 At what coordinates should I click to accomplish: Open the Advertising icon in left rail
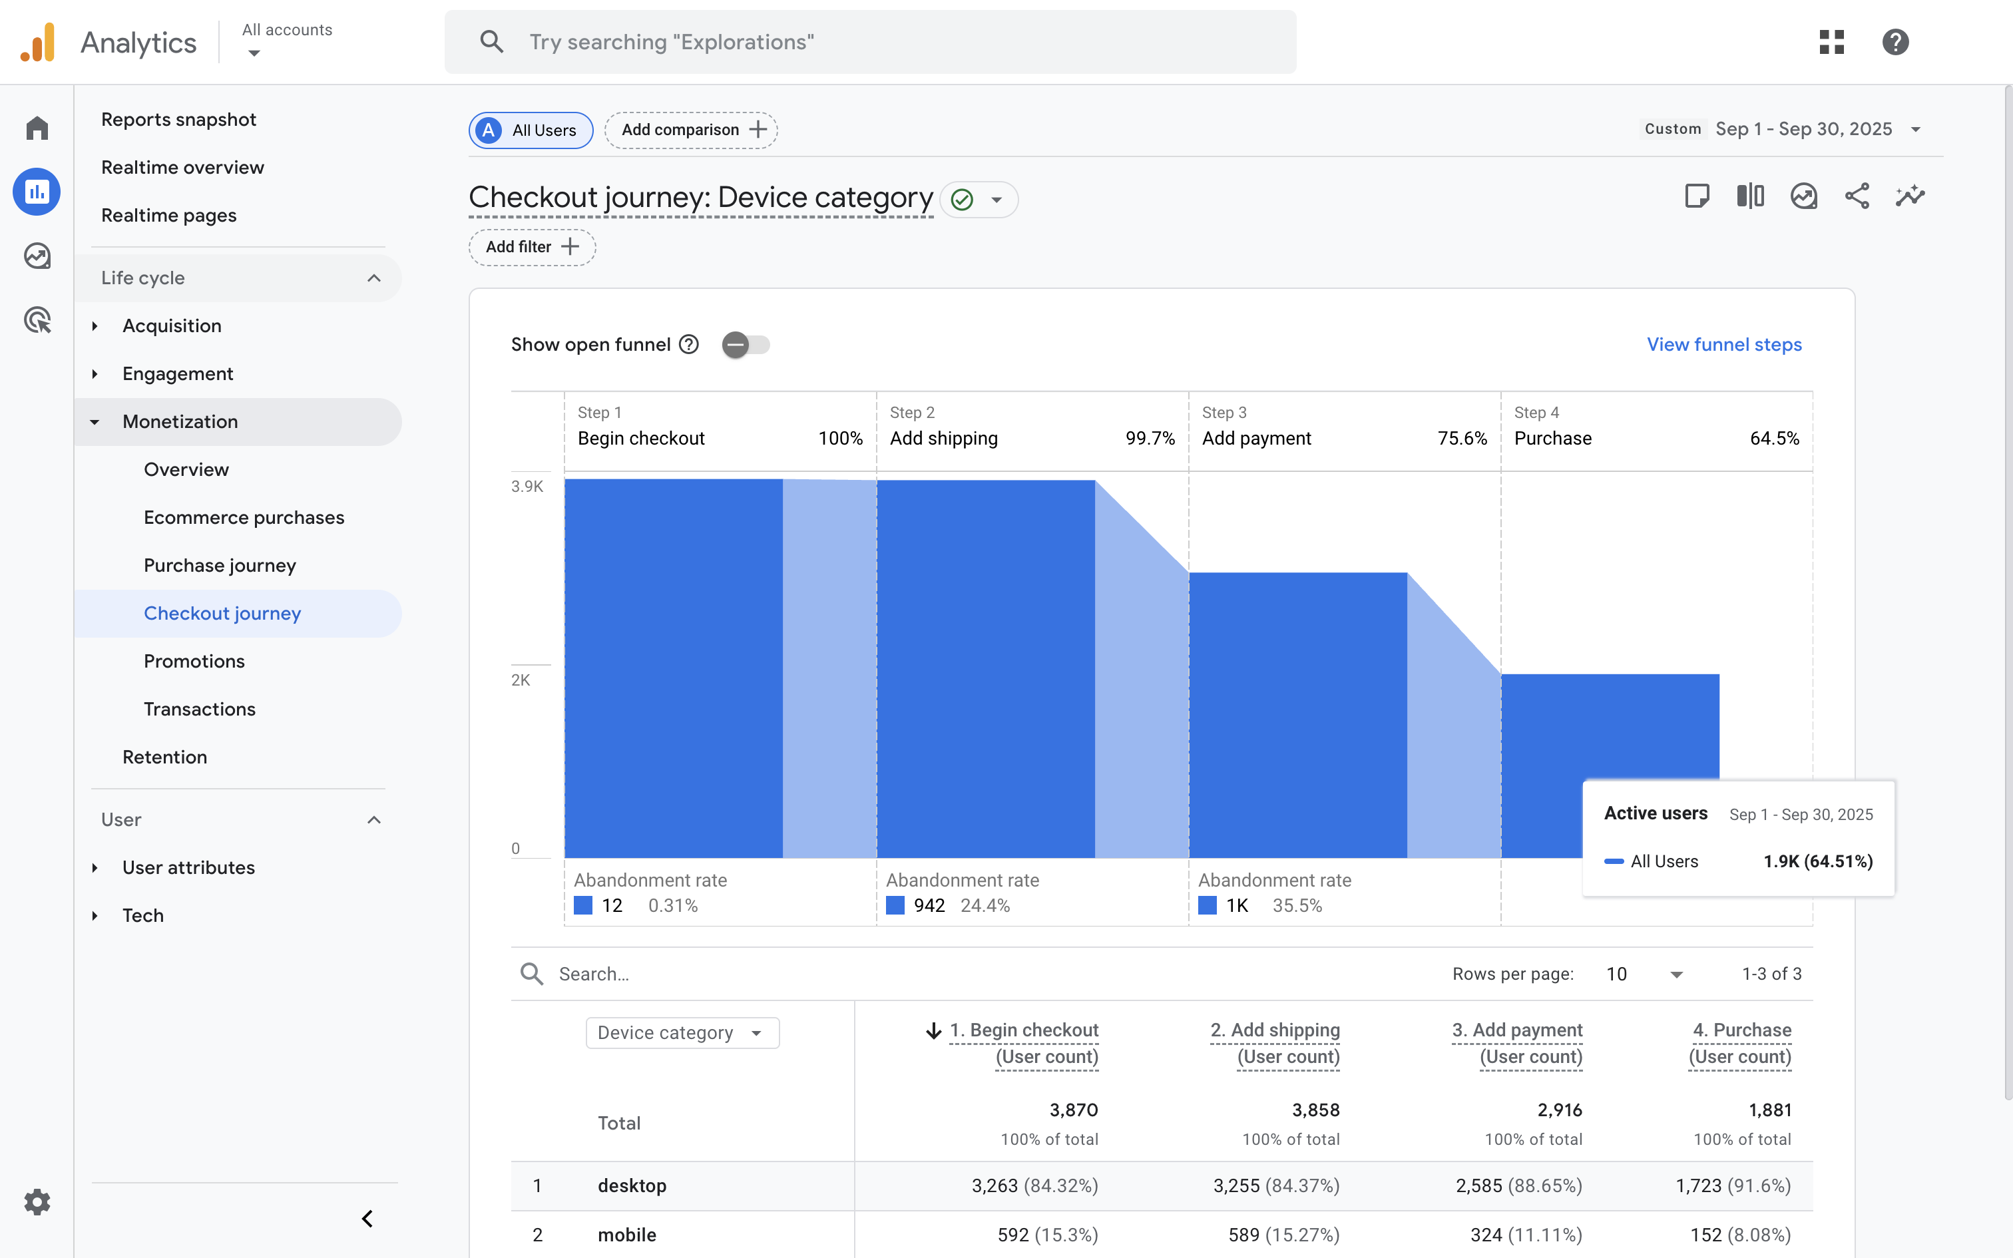[x=37, y=320]
